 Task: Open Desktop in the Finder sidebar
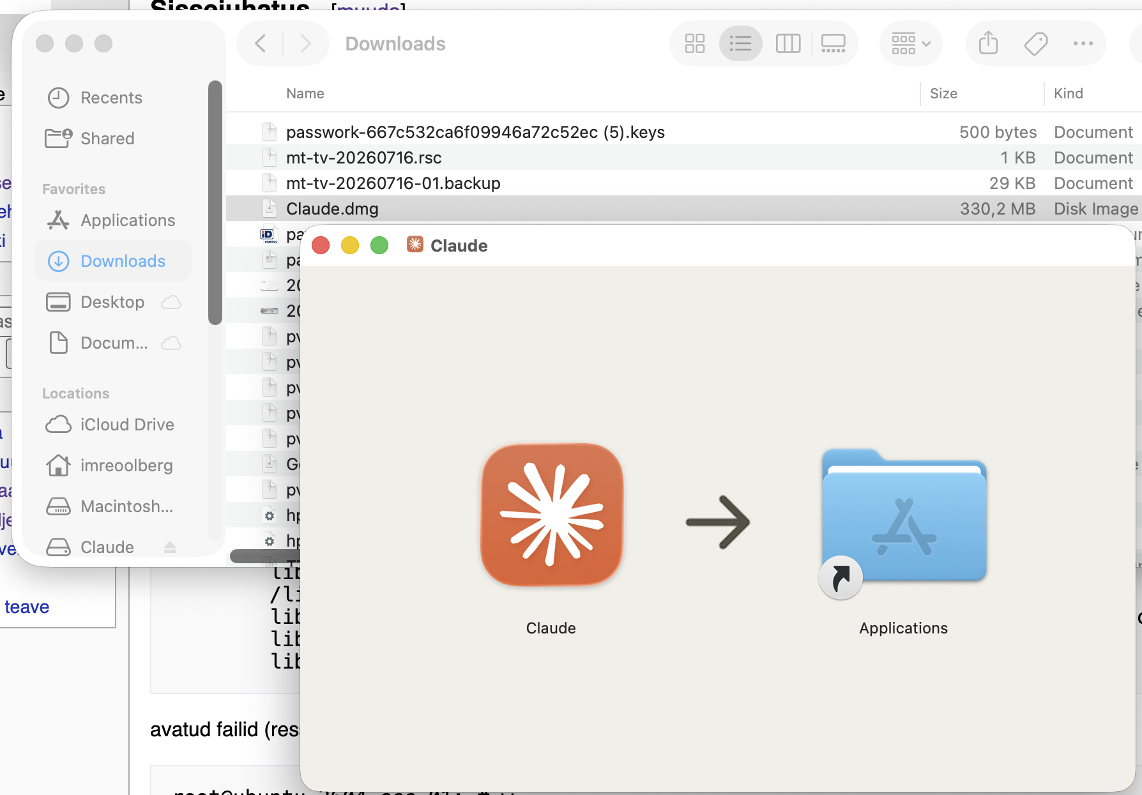95,302
